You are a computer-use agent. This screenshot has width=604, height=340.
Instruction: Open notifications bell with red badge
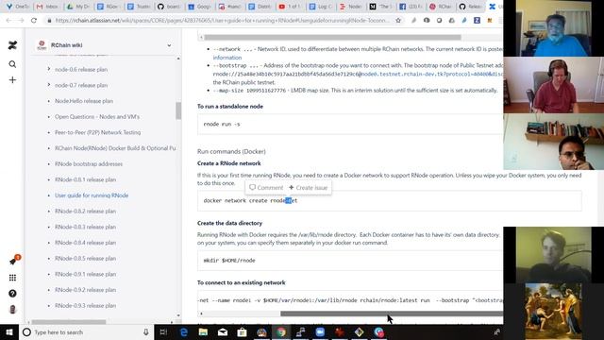click(x=13, y=261)
